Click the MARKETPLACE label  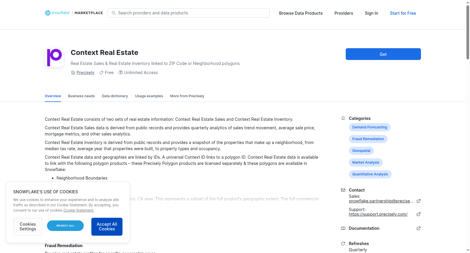coord(89,13)
